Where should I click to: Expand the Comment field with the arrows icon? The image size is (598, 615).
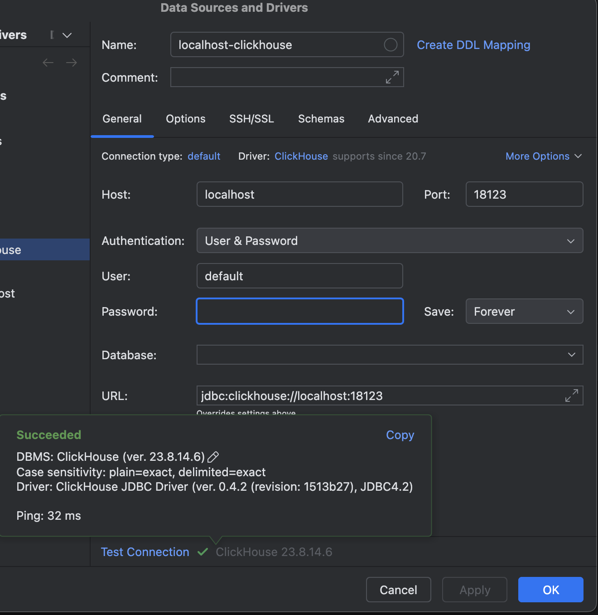coord(392,77)
